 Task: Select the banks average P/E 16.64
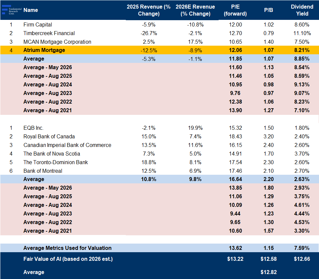[235, 179]
